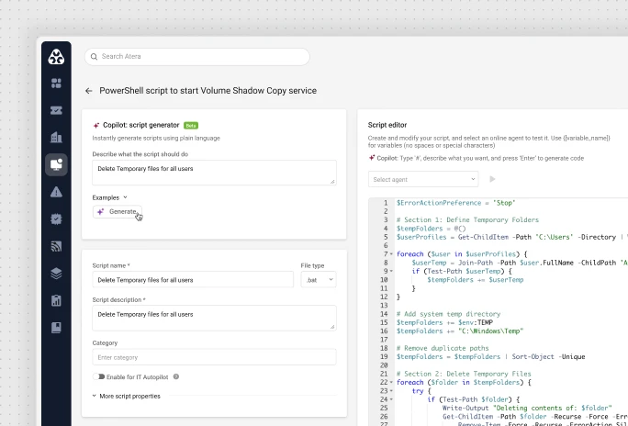Click the Script editor heading
The width and height of the screenshot is (628, 426).
click(387, 125)
